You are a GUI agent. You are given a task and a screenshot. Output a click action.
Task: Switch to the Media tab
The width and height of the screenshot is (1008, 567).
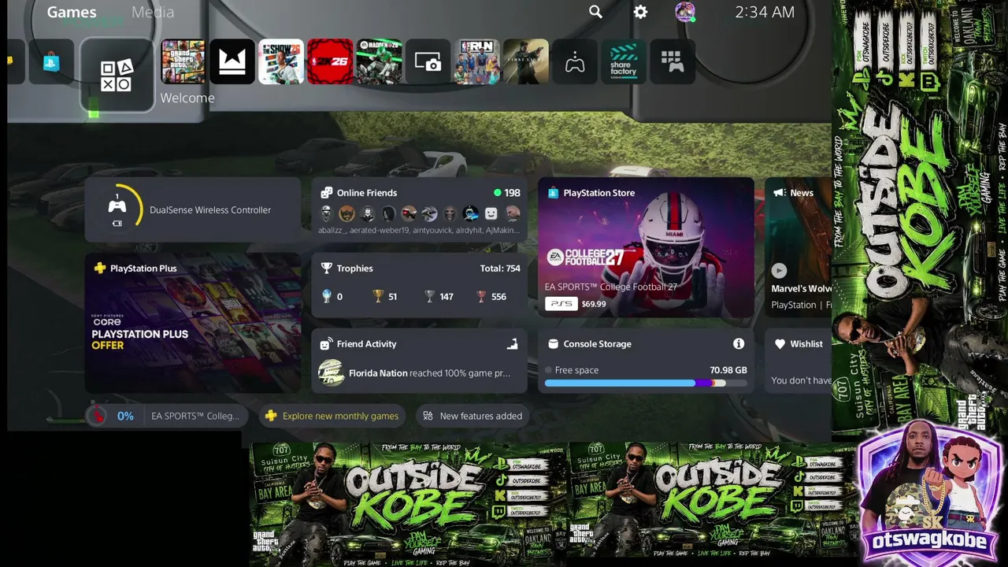tap(153, 12)
